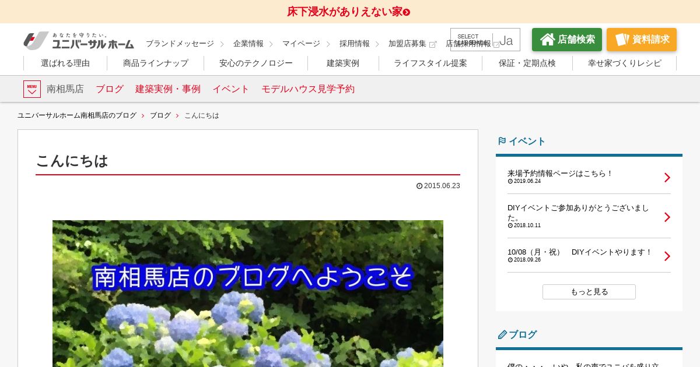Click 南相馬店 store name
Viewport: 700px width, 367px height.
pos(65,89)
